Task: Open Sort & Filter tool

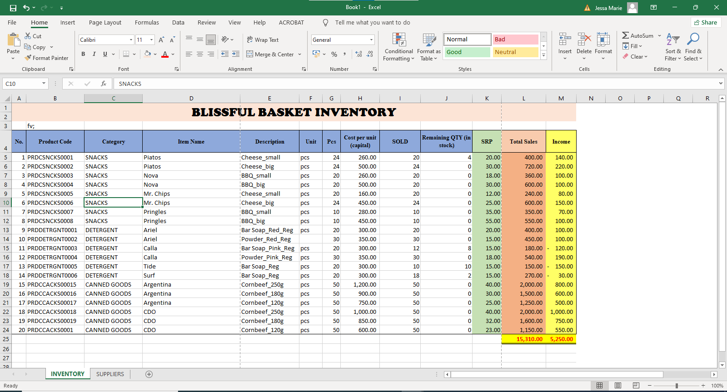Action: tap(672, 46)
